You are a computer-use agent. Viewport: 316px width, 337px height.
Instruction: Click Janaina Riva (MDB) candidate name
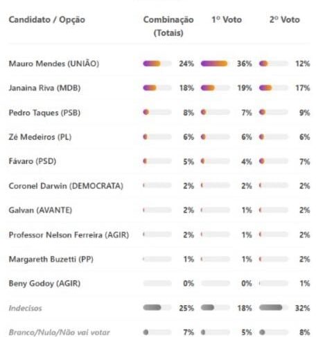44,88
